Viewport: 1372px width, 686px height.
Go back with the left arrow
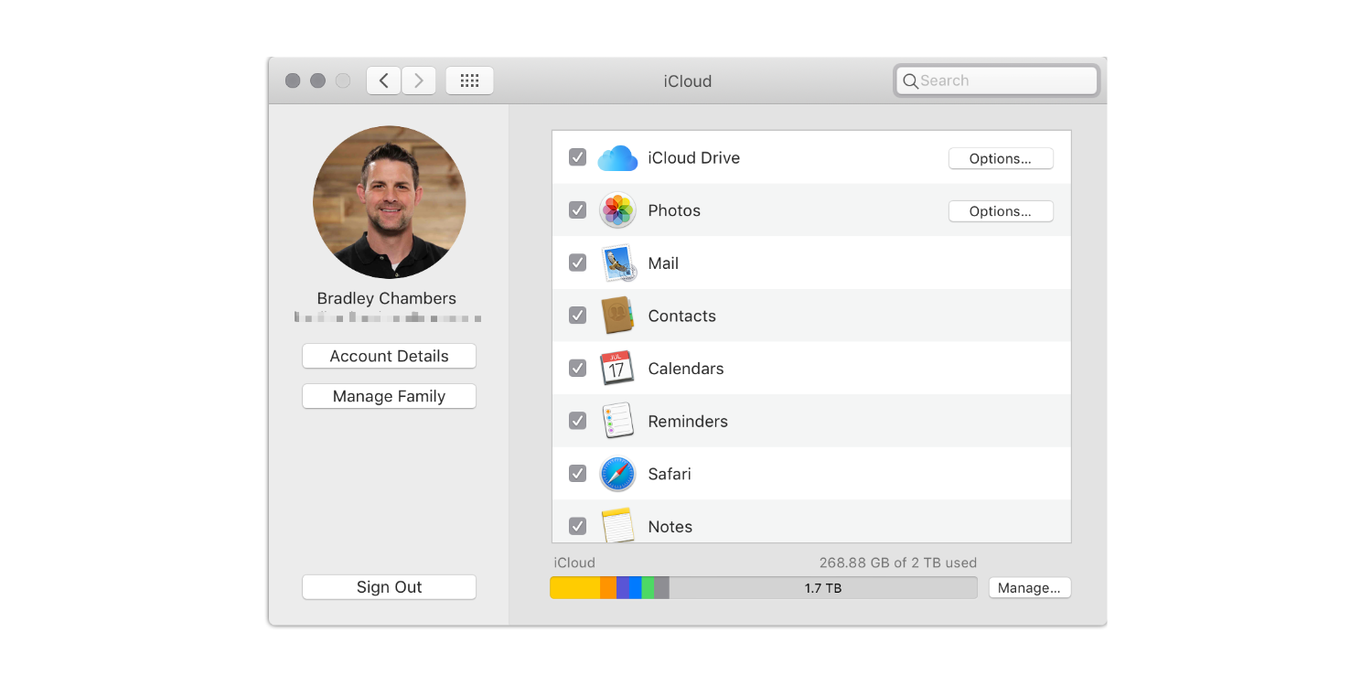384,80
